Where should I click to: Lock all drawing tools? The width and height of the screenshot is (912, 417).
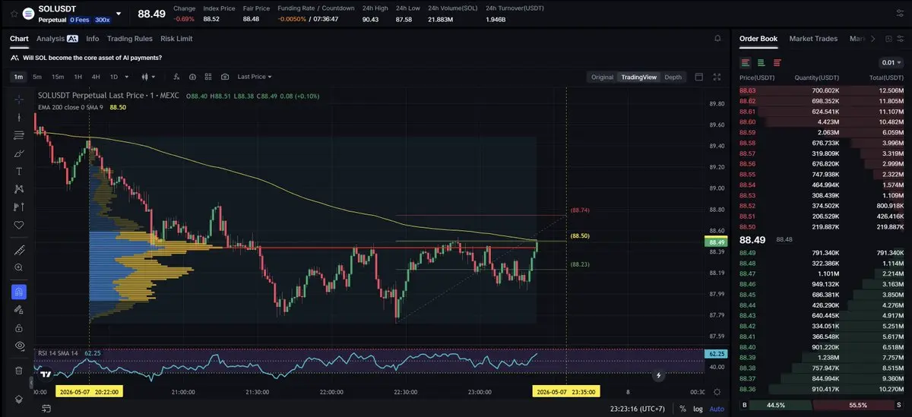[x=19, y=327]
